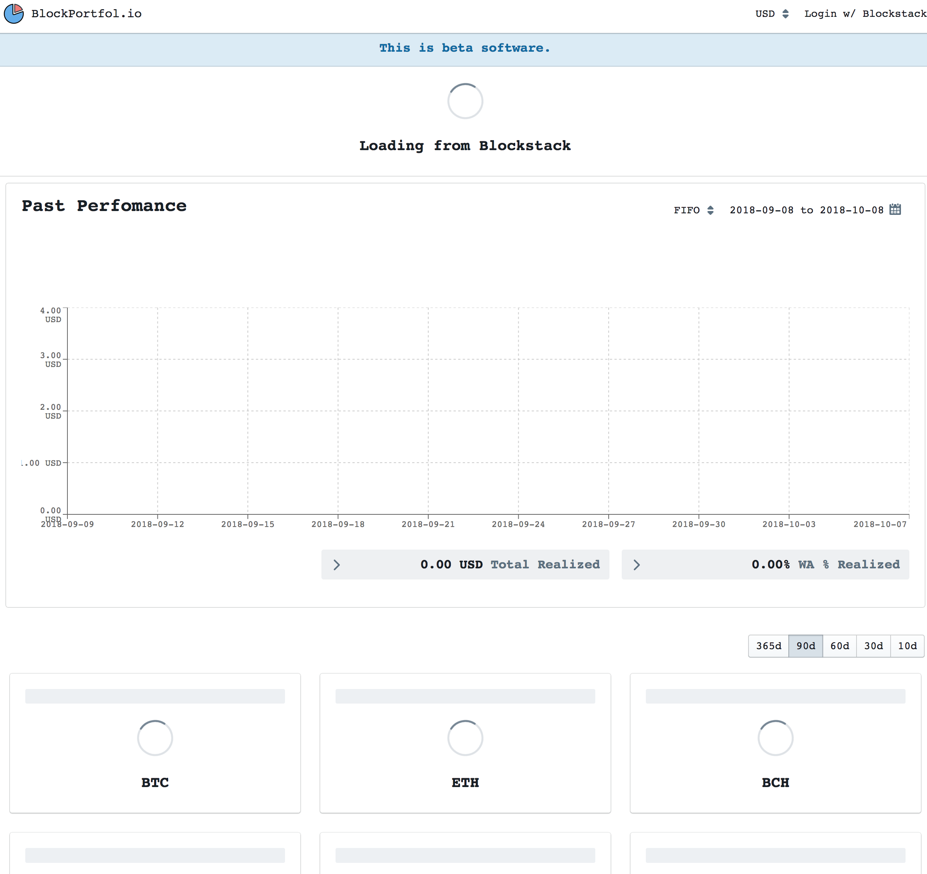Open the FIFO method dropdown

[693, 210]
